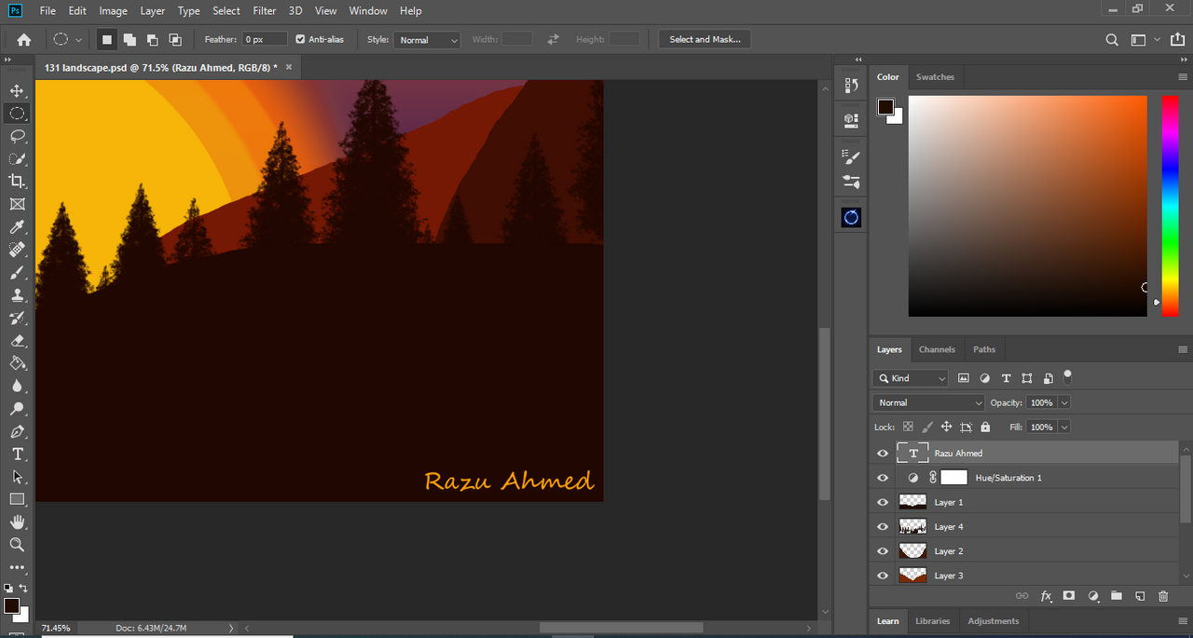The height and width of the screenshot is (638, 1193).
Task: Click the vertical hue slider strip
Action: coord(1170,205)
